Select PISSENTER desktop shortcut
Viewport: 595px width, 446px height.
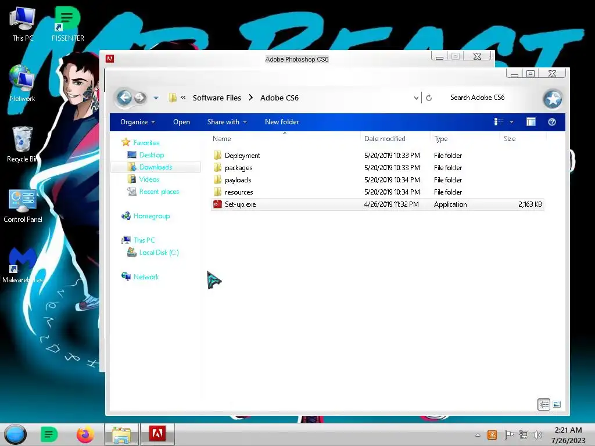coord(67,24)
